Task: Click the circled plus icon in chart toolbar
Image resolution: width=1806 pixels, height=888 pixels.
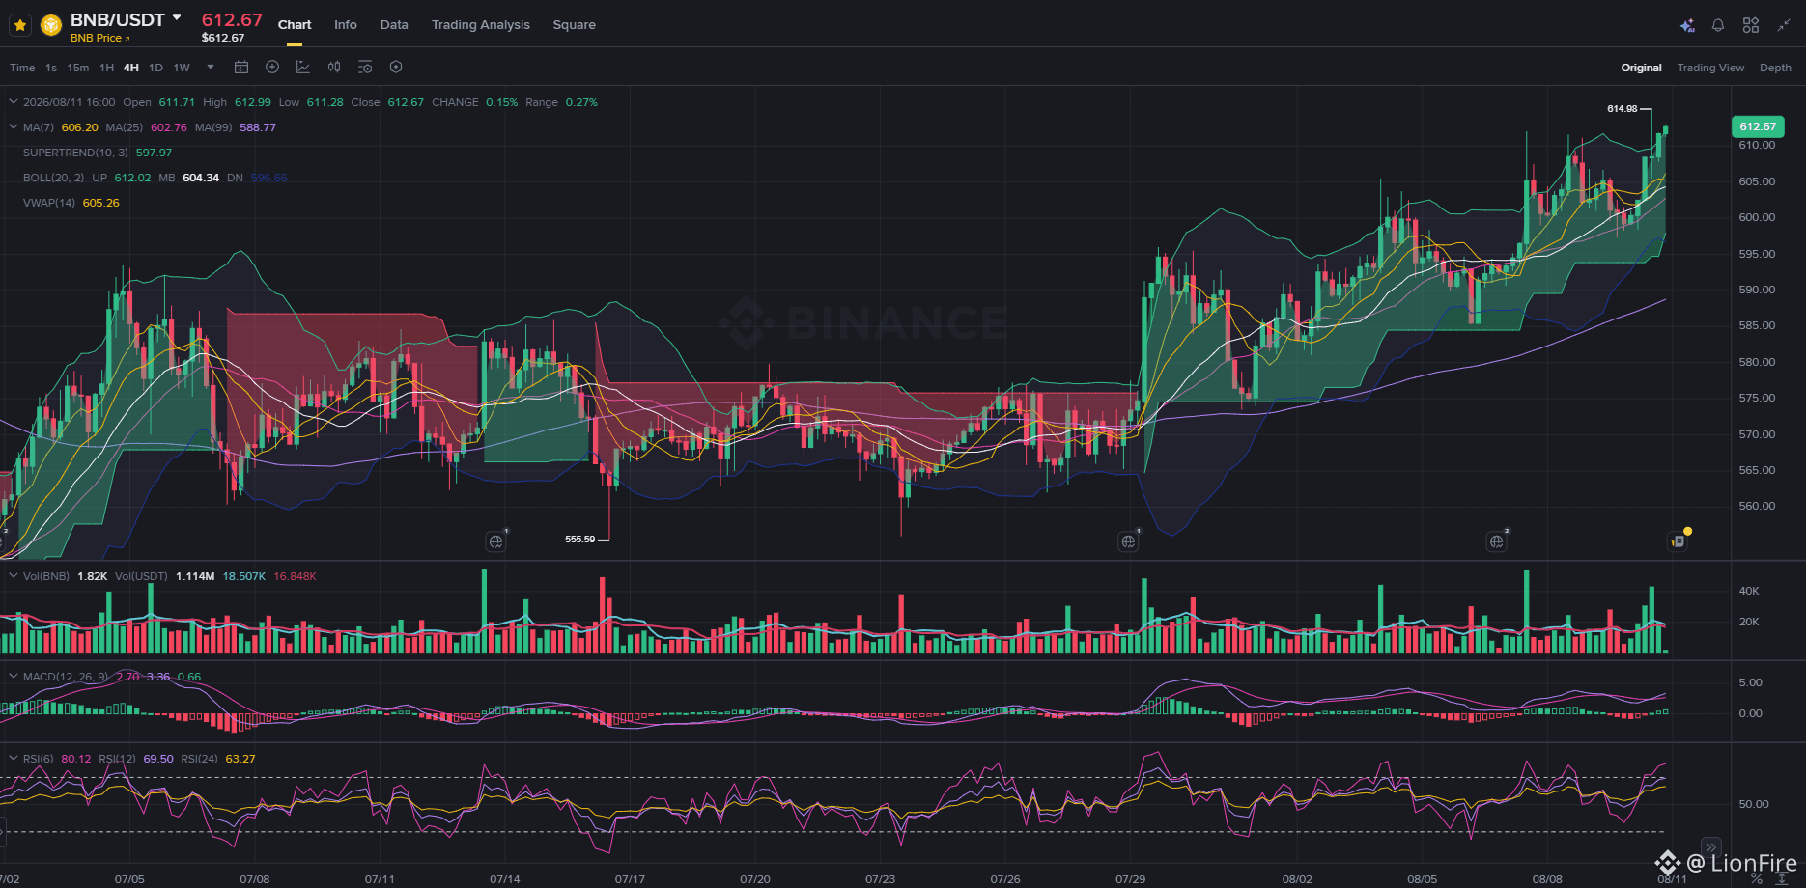Action: pos(272,67)
